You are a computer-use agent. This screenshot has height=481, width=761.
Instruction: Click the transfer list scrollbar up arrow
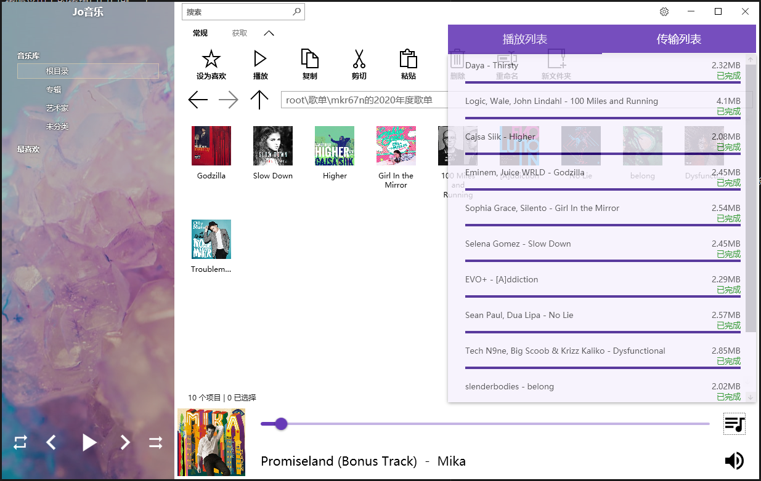tap(751, 60)
